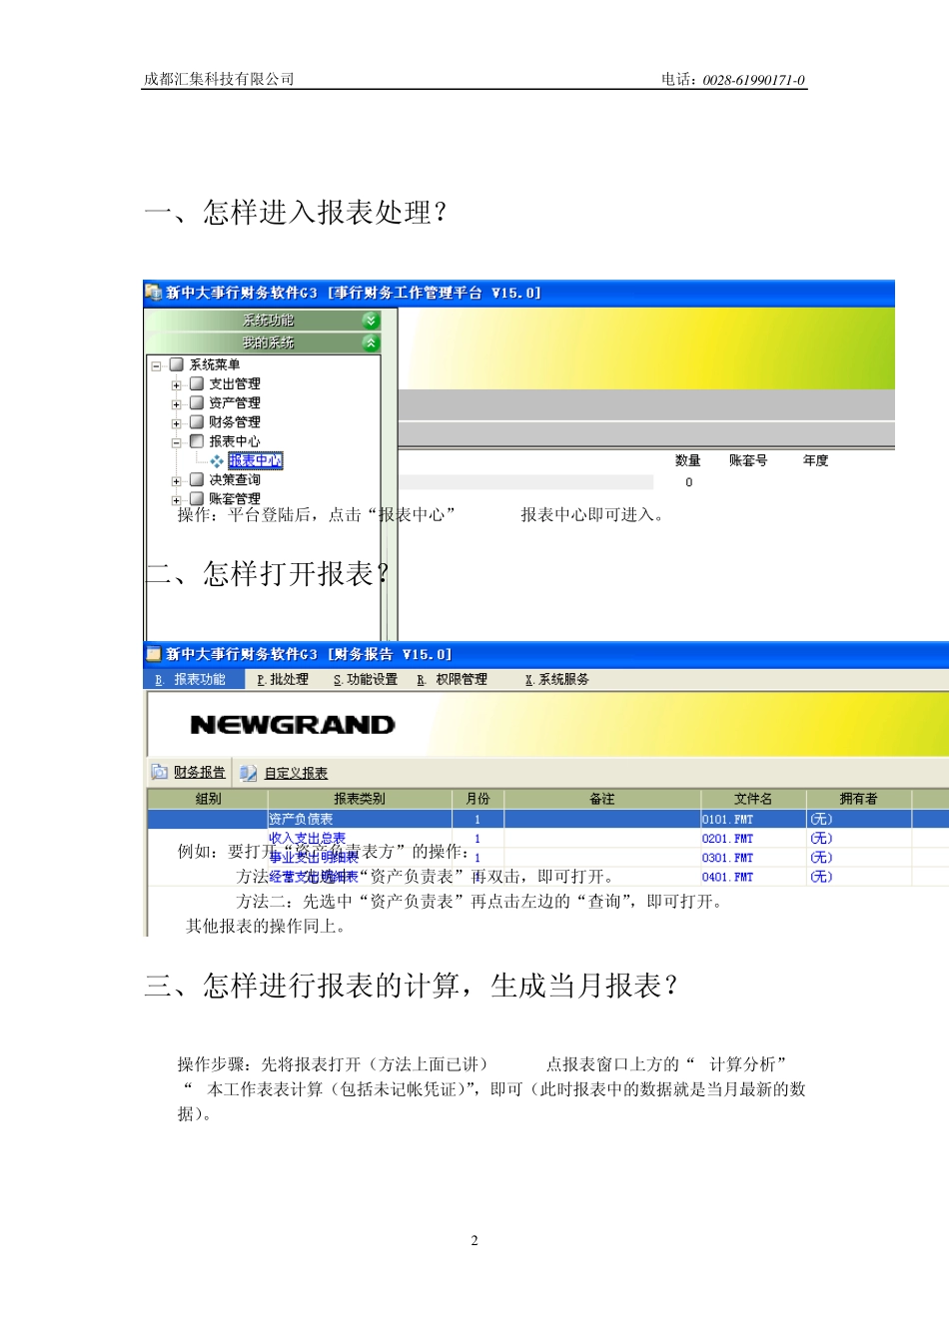The image size is (949, 1342).
Task: Click the 拥有者 column header
Action: [x=859, y=799]
